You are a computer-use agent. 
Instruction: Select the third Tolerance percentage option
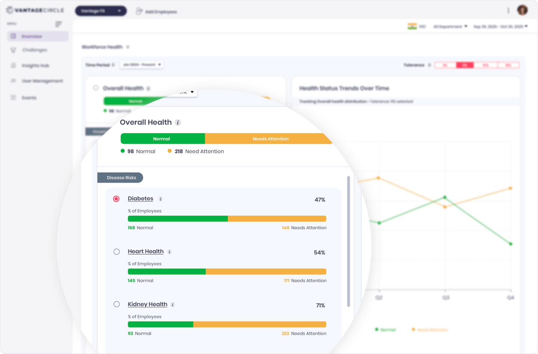tap(485, 65)
